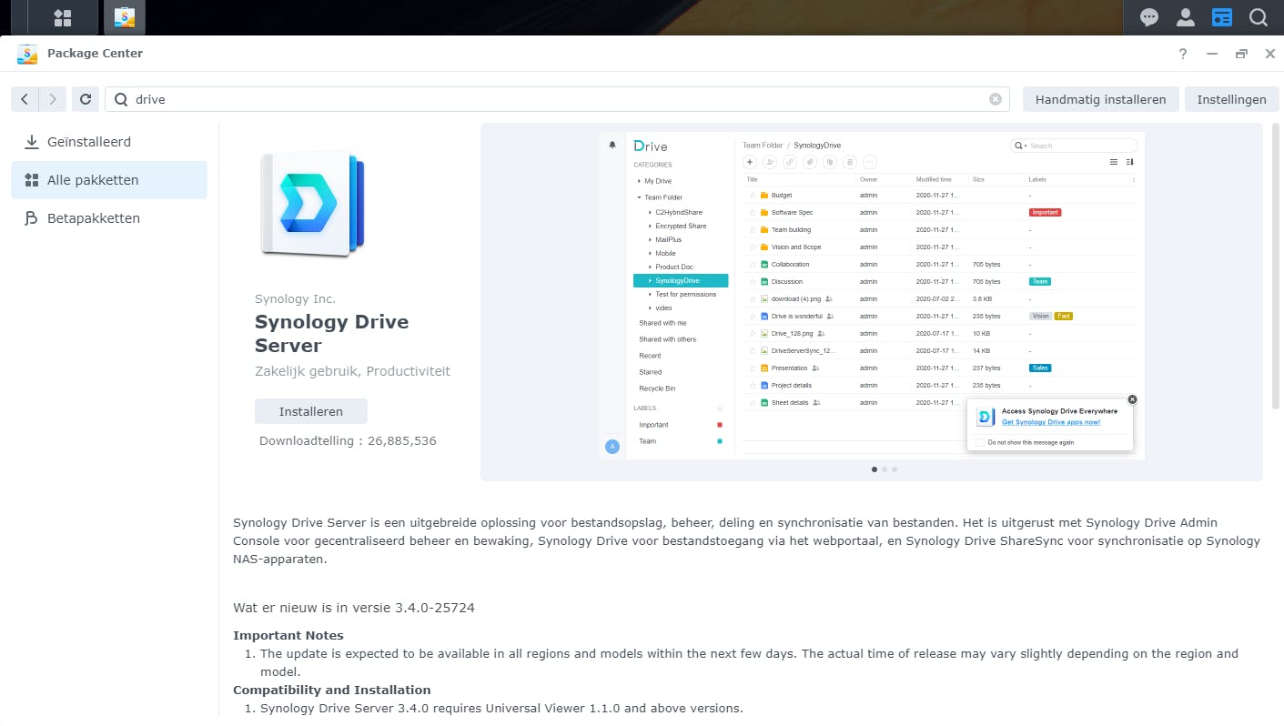Open the DSM search magnifier in top bar
The width and height of the screenshot is (1284, 726).
tap(1258, 17)
